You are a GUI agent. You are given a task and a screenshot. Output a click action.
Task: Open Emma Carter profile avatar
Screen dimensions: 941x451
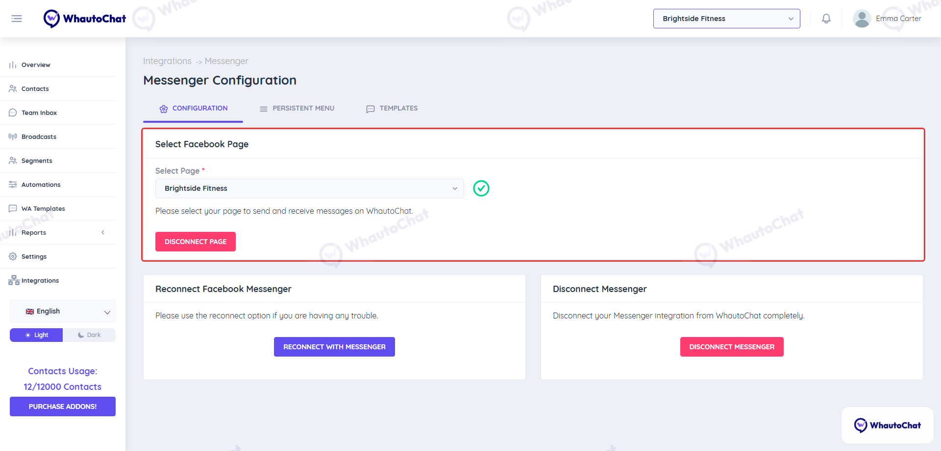862,19
